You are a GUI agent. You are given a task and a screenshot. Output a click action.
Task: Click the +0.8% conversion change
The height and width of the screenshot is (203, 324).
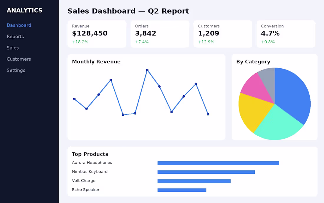(268, 42)
